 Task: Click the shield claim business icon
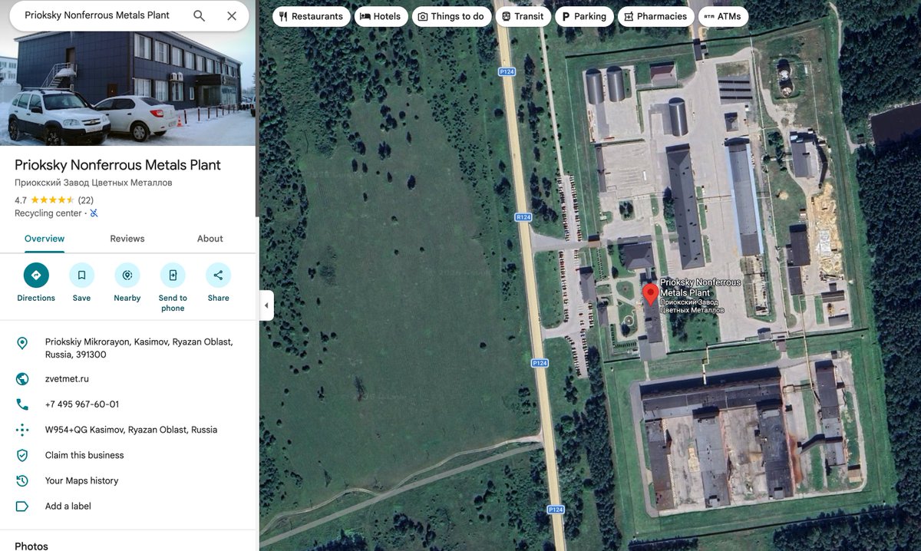click(22, 455)
